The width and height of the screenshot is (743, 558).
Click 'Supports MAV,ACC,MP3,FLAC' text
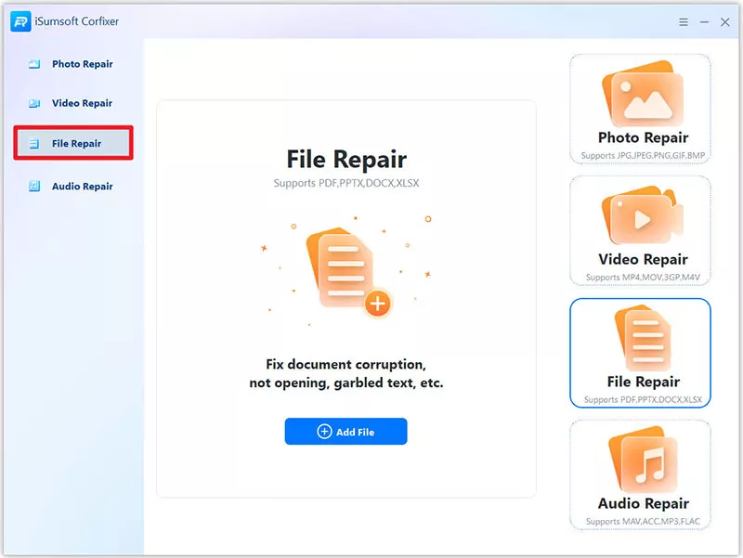click(643, 522)
